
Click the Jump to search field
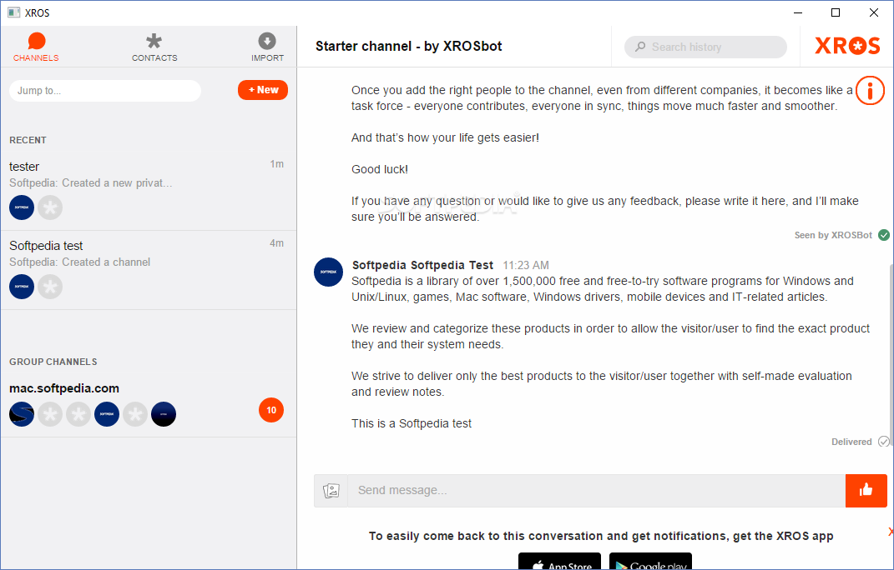tap(105, 91)
